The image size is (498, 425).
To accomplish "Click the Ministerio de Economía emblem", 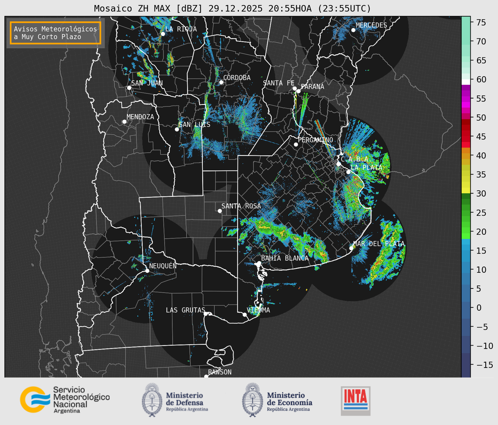I will click(252, 400).
